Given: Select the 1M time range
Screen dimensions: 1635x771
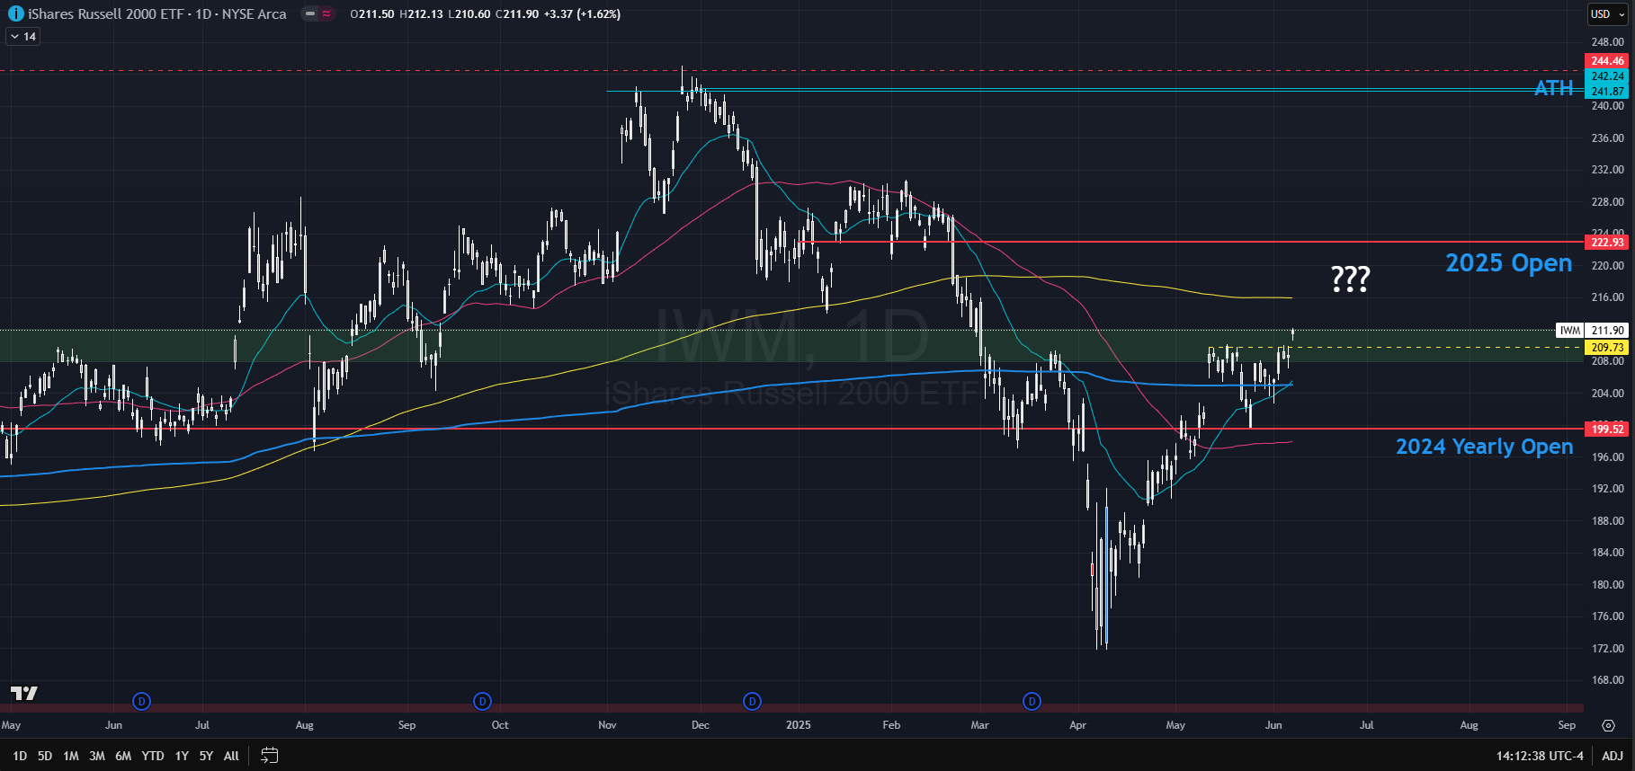Looking at the screenshot, I should 71,756.
